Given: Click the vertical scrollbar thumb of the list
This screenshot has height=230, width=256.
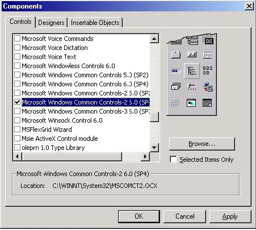Looking at the screenshot, I should tap(154, 117).
